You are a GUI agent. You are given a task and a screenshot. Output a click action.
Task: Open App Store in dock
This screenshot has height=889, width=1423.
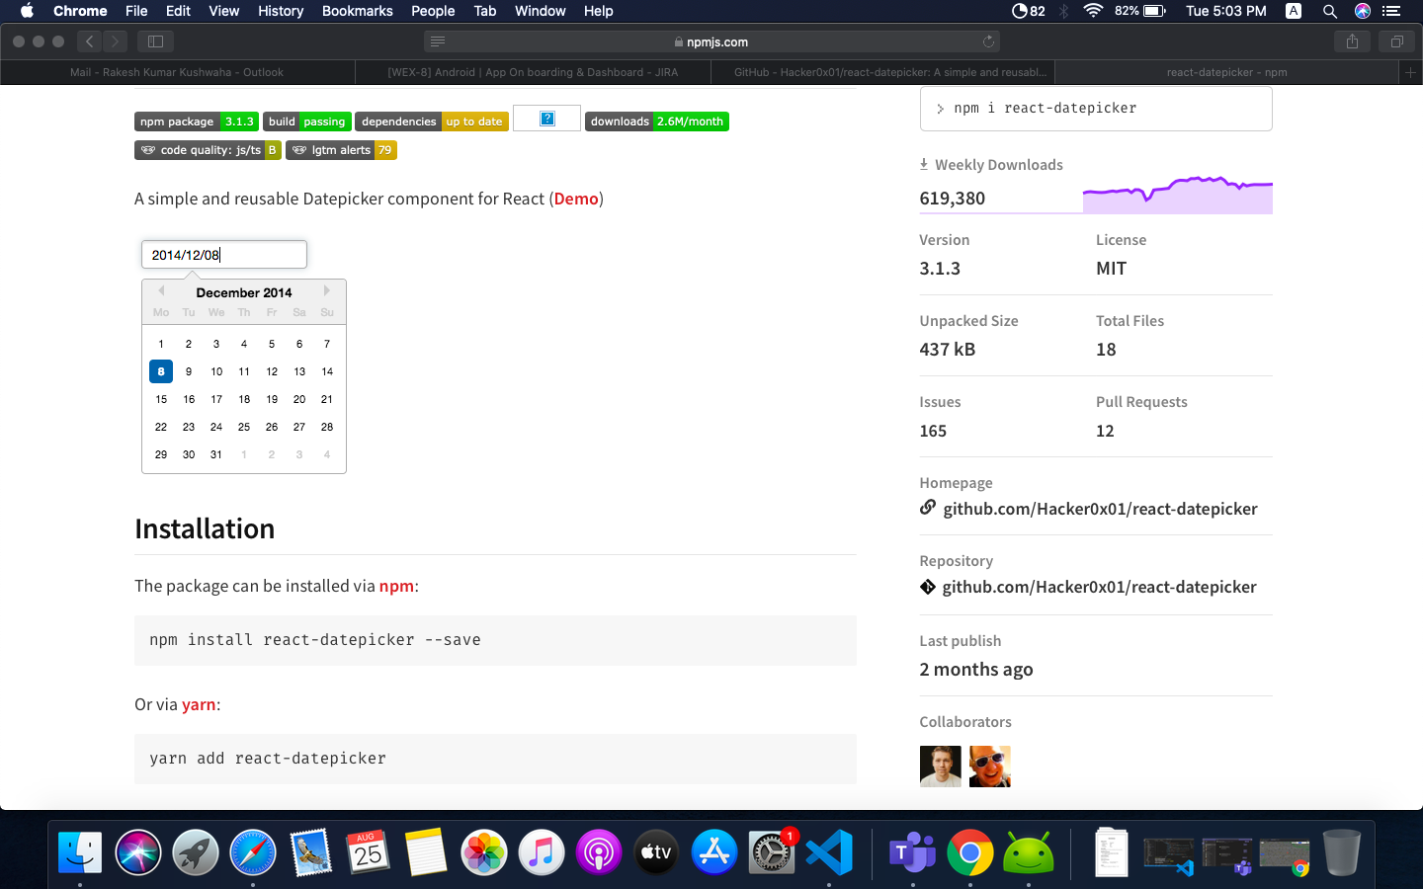point(714,851)
